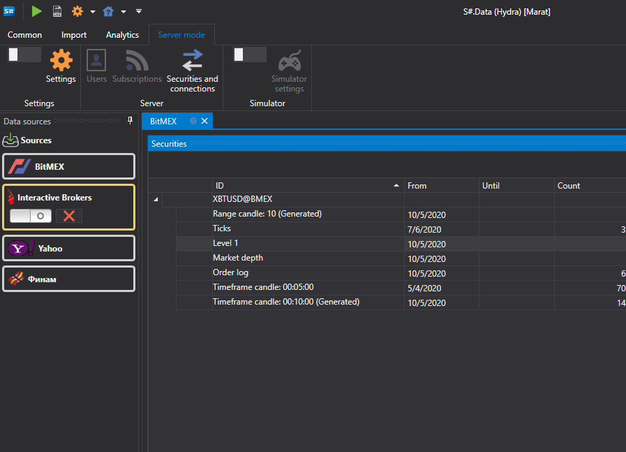Toggle the server mode switch
The width and height of the screenshot is (626, 452).
(x=24, y=54)
